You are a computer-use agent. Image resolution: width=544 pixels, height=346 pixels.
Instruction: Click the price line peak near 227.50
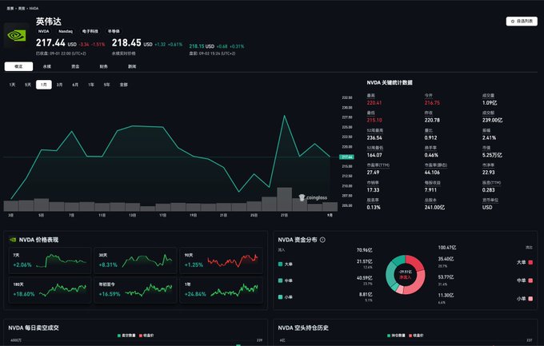[x=285, y=116]
